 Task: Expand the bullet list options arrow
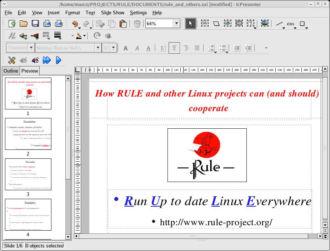[x=227, y=52]
